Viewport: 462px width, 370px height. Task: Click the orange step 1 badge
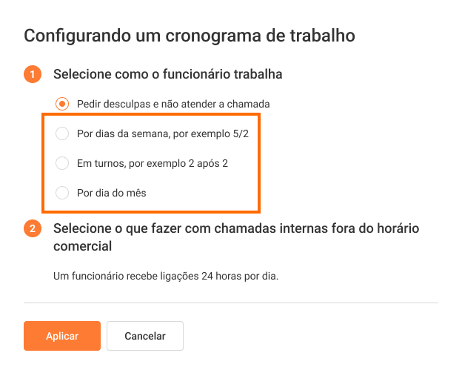point(32,74)
